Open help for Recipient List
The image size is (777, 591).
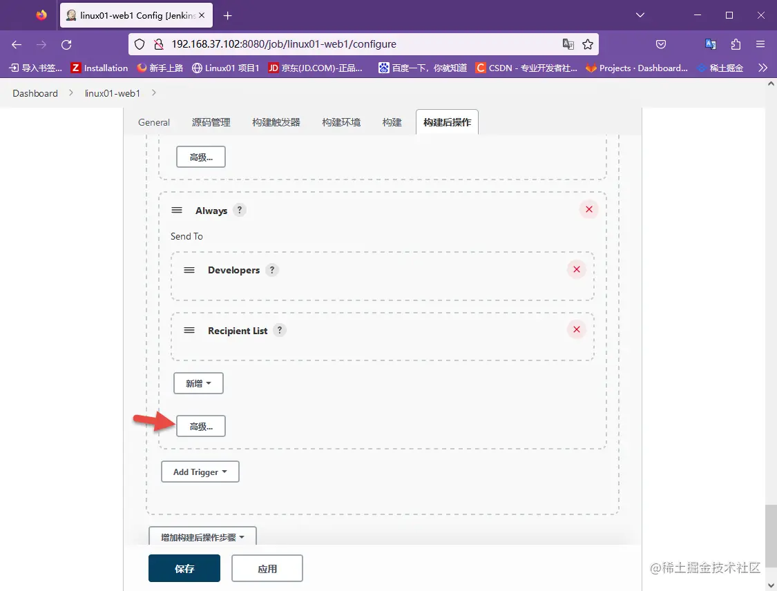[280, 330]
